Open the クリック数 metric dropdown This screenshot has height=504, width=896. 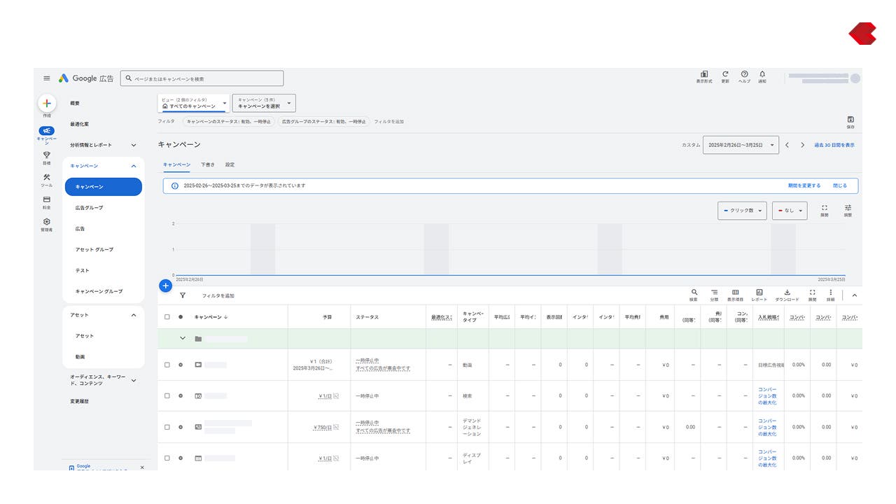point(742,210)
